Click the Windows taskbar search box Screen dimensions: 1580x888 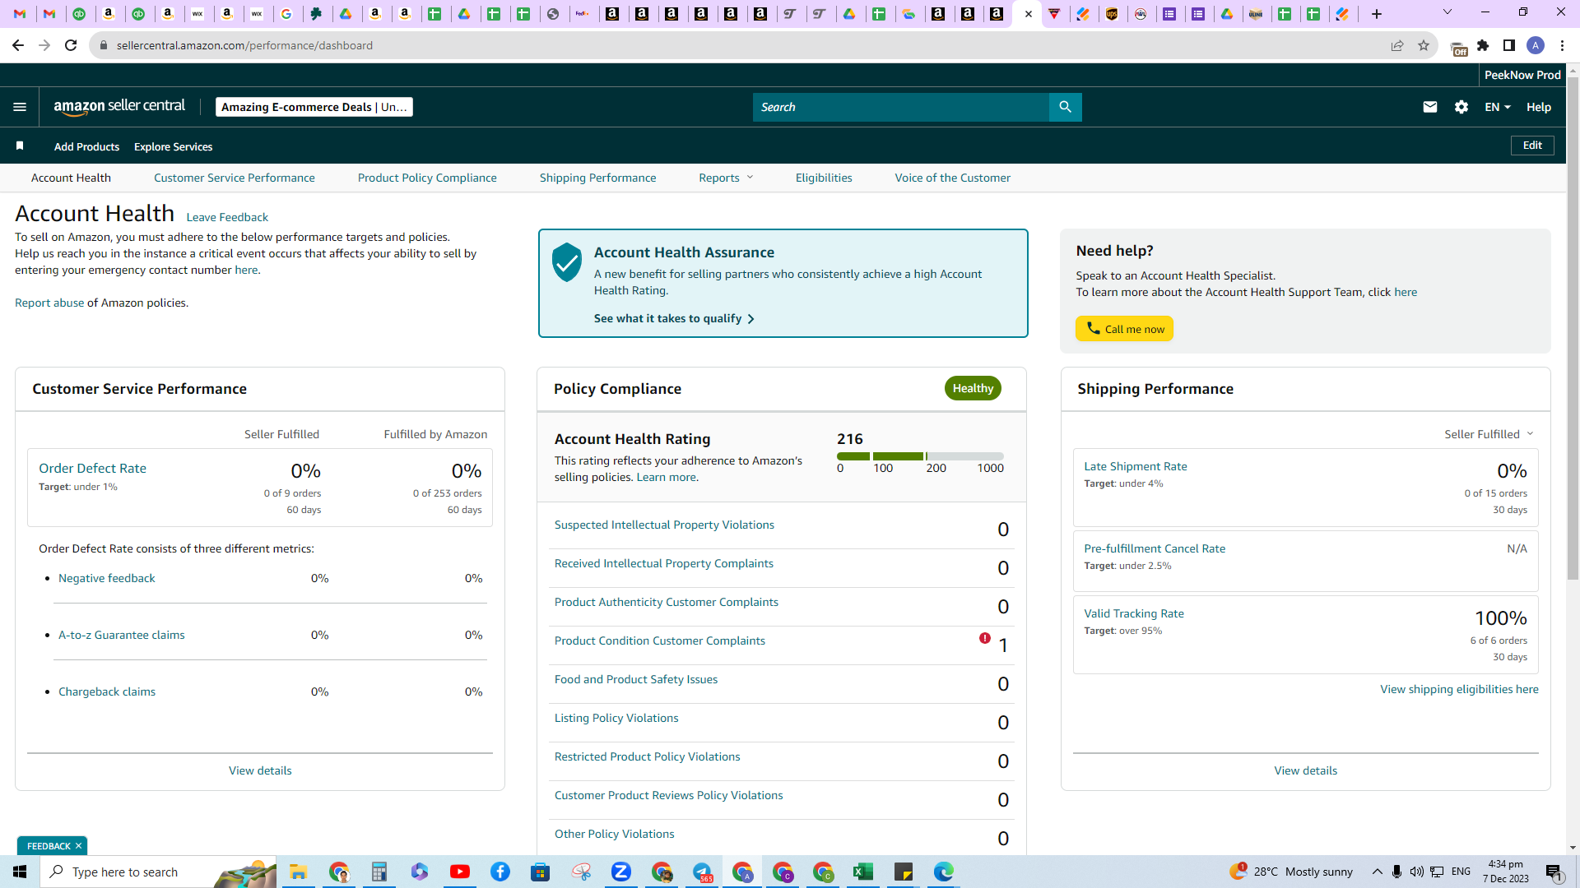(x=158, y=872)
